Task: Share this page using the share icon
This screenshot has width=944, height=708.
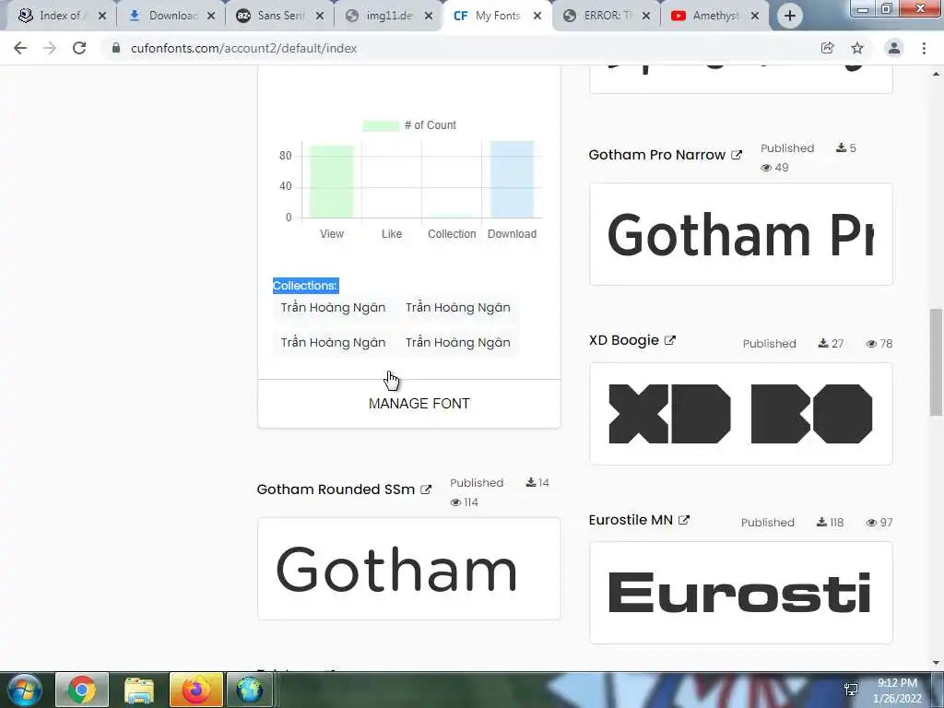Action: pyautogui.click(x=828, y=48)
